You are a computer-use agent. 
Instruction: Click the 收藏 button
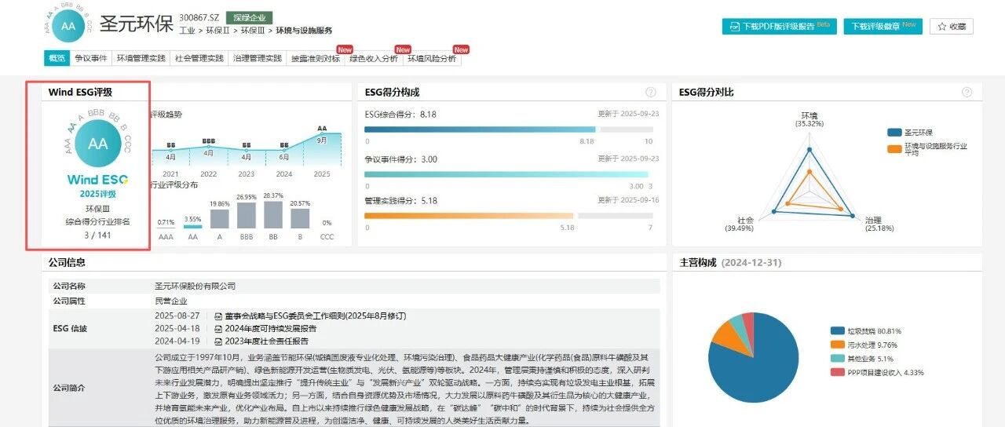[952, 27]
